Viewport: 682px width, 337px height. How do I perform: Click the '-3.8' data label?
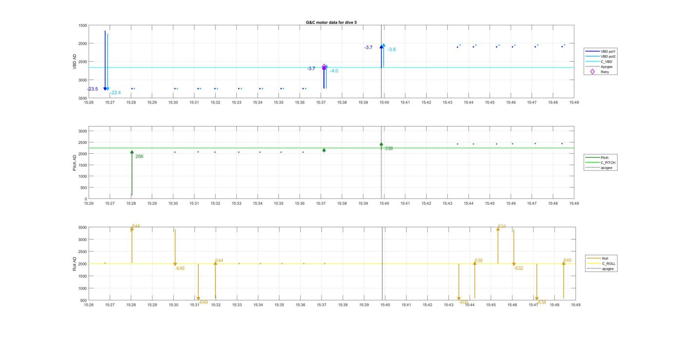(x=392, y=50)
